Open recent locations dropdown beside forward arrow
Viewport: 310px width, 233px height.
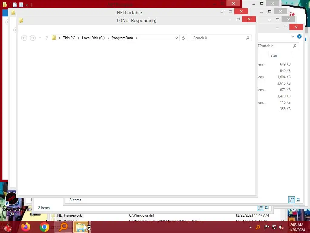coord(40,38)
